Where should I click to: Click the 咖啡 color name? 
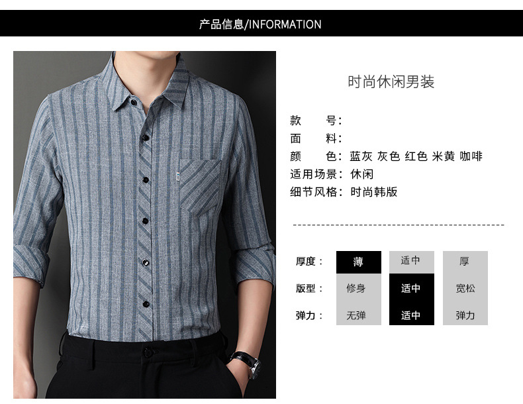coord(471,156)
